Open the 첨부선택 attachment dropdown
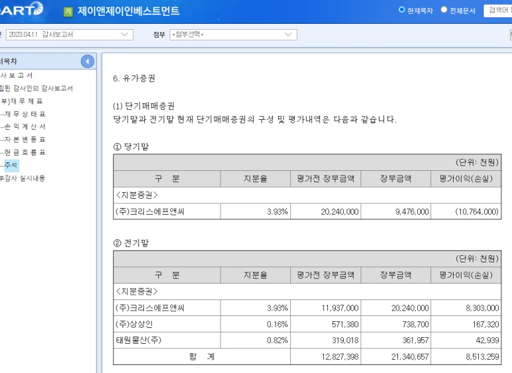The image size is (512, 373). 233,34
